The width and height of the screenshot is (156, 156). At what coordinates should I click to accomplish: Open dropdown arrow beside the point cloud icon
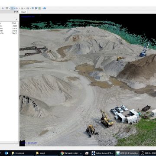pos(9,8)
